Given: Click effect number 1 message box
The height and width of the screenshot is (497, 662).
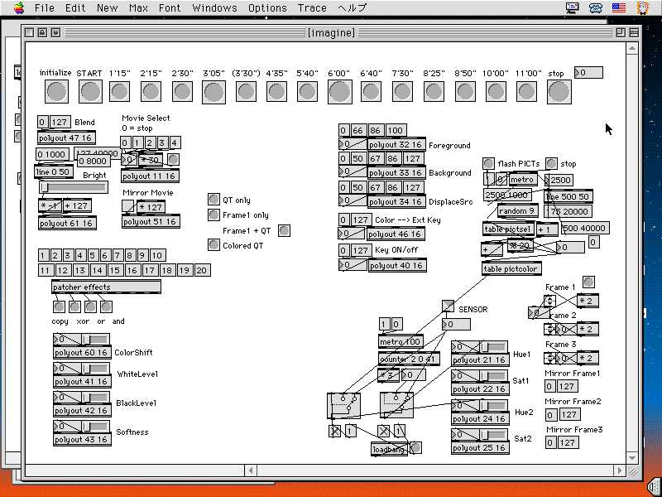Looking at the screenshot, I should pyautogui.click(x=43, y=255).
